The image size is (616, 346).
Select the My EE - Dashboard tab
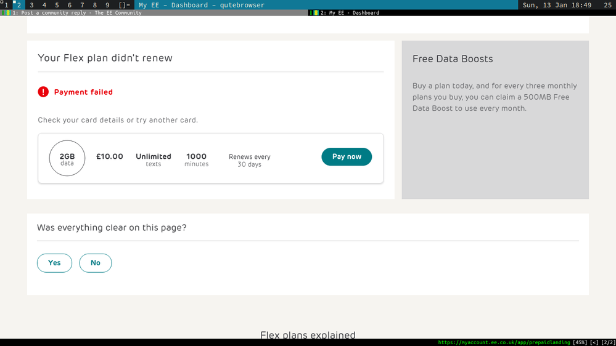coord(350,12)
